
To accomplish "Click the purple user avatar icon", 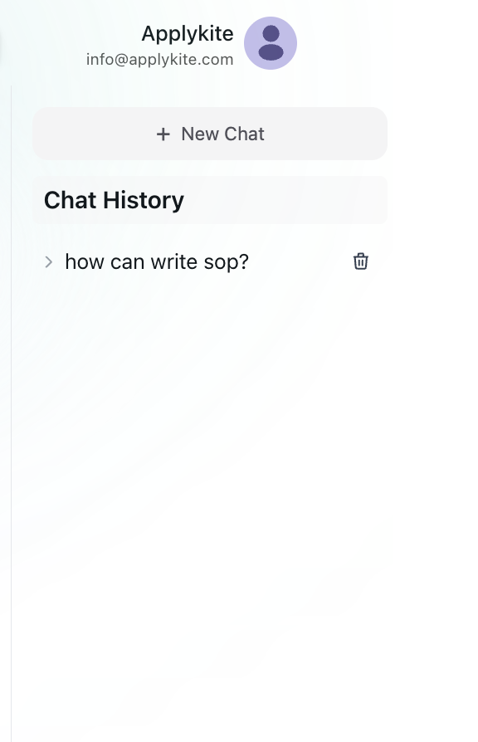I will [271, 43].
